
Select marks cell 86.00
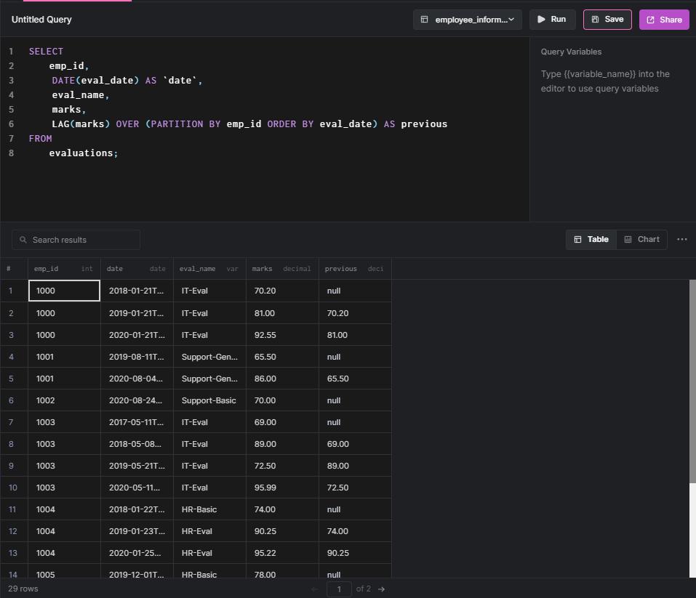(x=283, y=379)
